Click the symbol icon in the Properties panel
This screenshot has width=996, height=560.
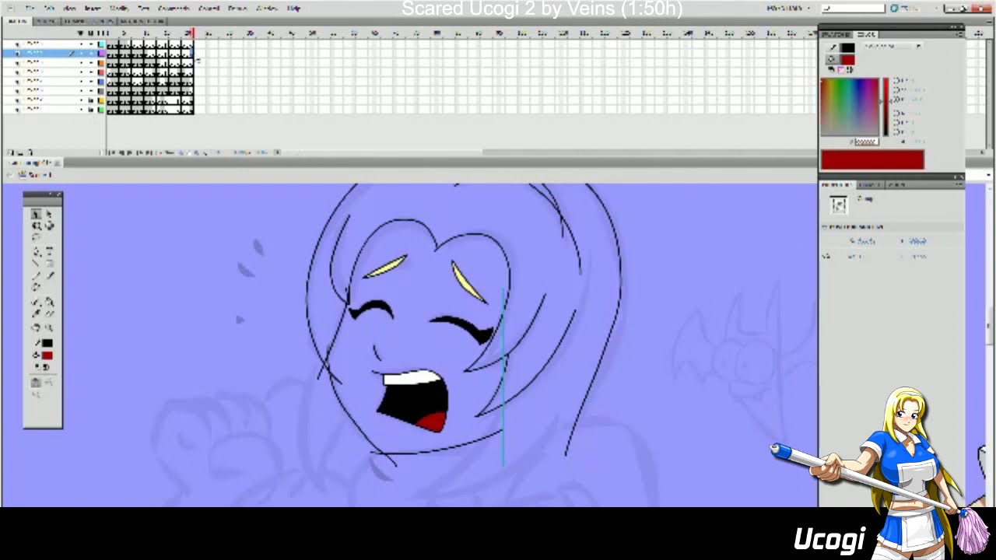pos(839,205)
